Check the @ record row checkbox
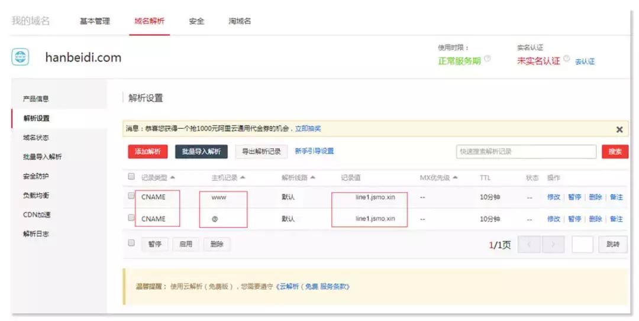The height and width of the screenshot is (321, 639). [x=131, y=218]
